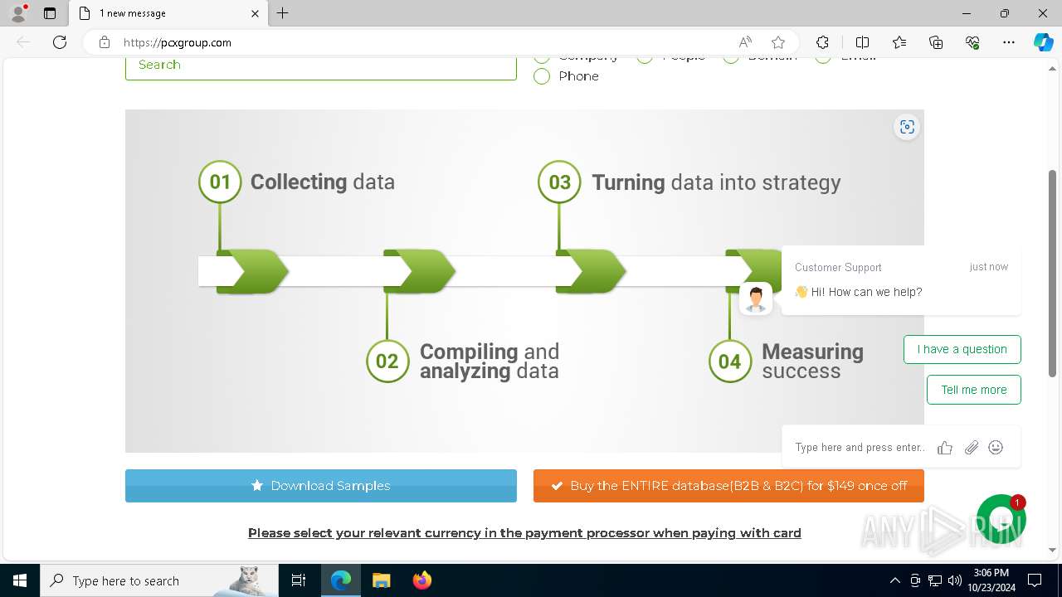Viewport: 1062px width, 597px height.
Task: Add this page to favorites star
Action: [x=778, y=42]
